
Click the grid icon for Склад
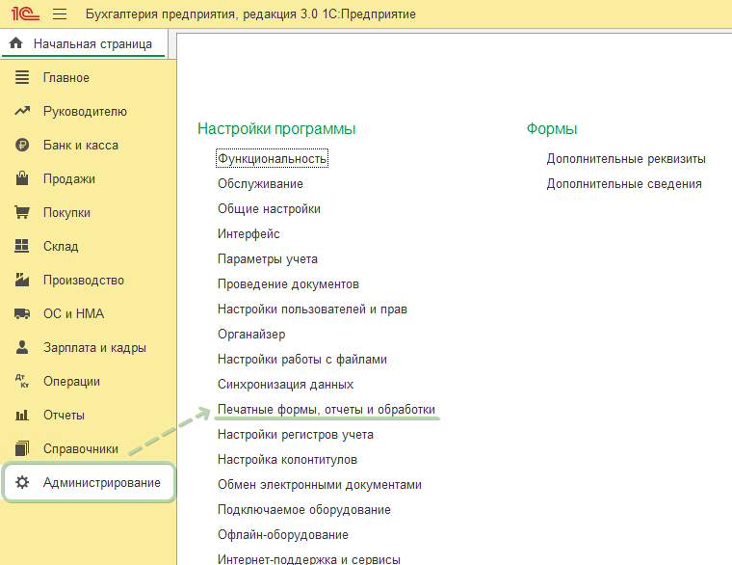22,246
